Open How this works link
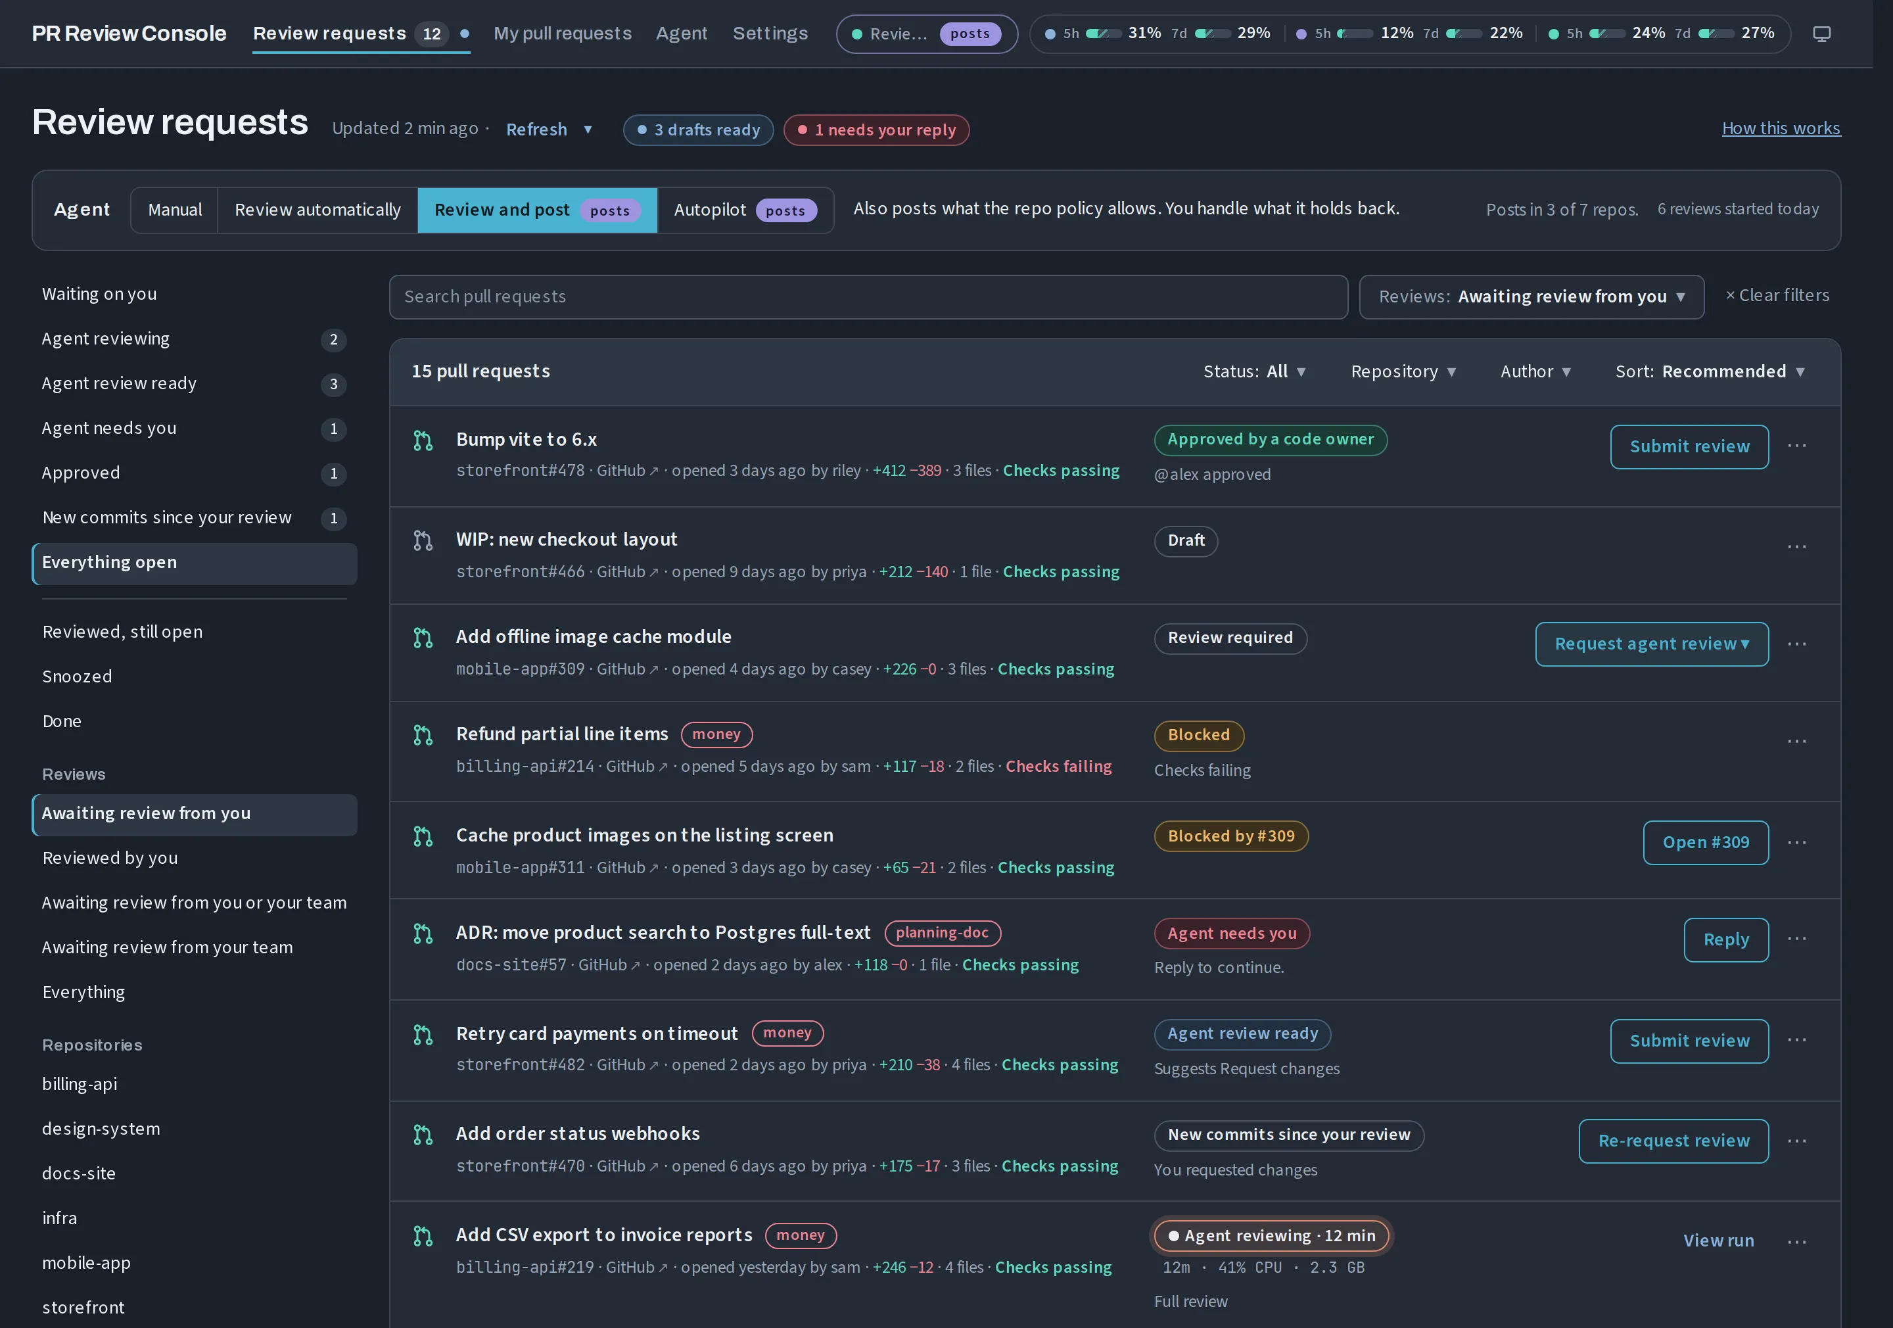 tap(1781, 129)
